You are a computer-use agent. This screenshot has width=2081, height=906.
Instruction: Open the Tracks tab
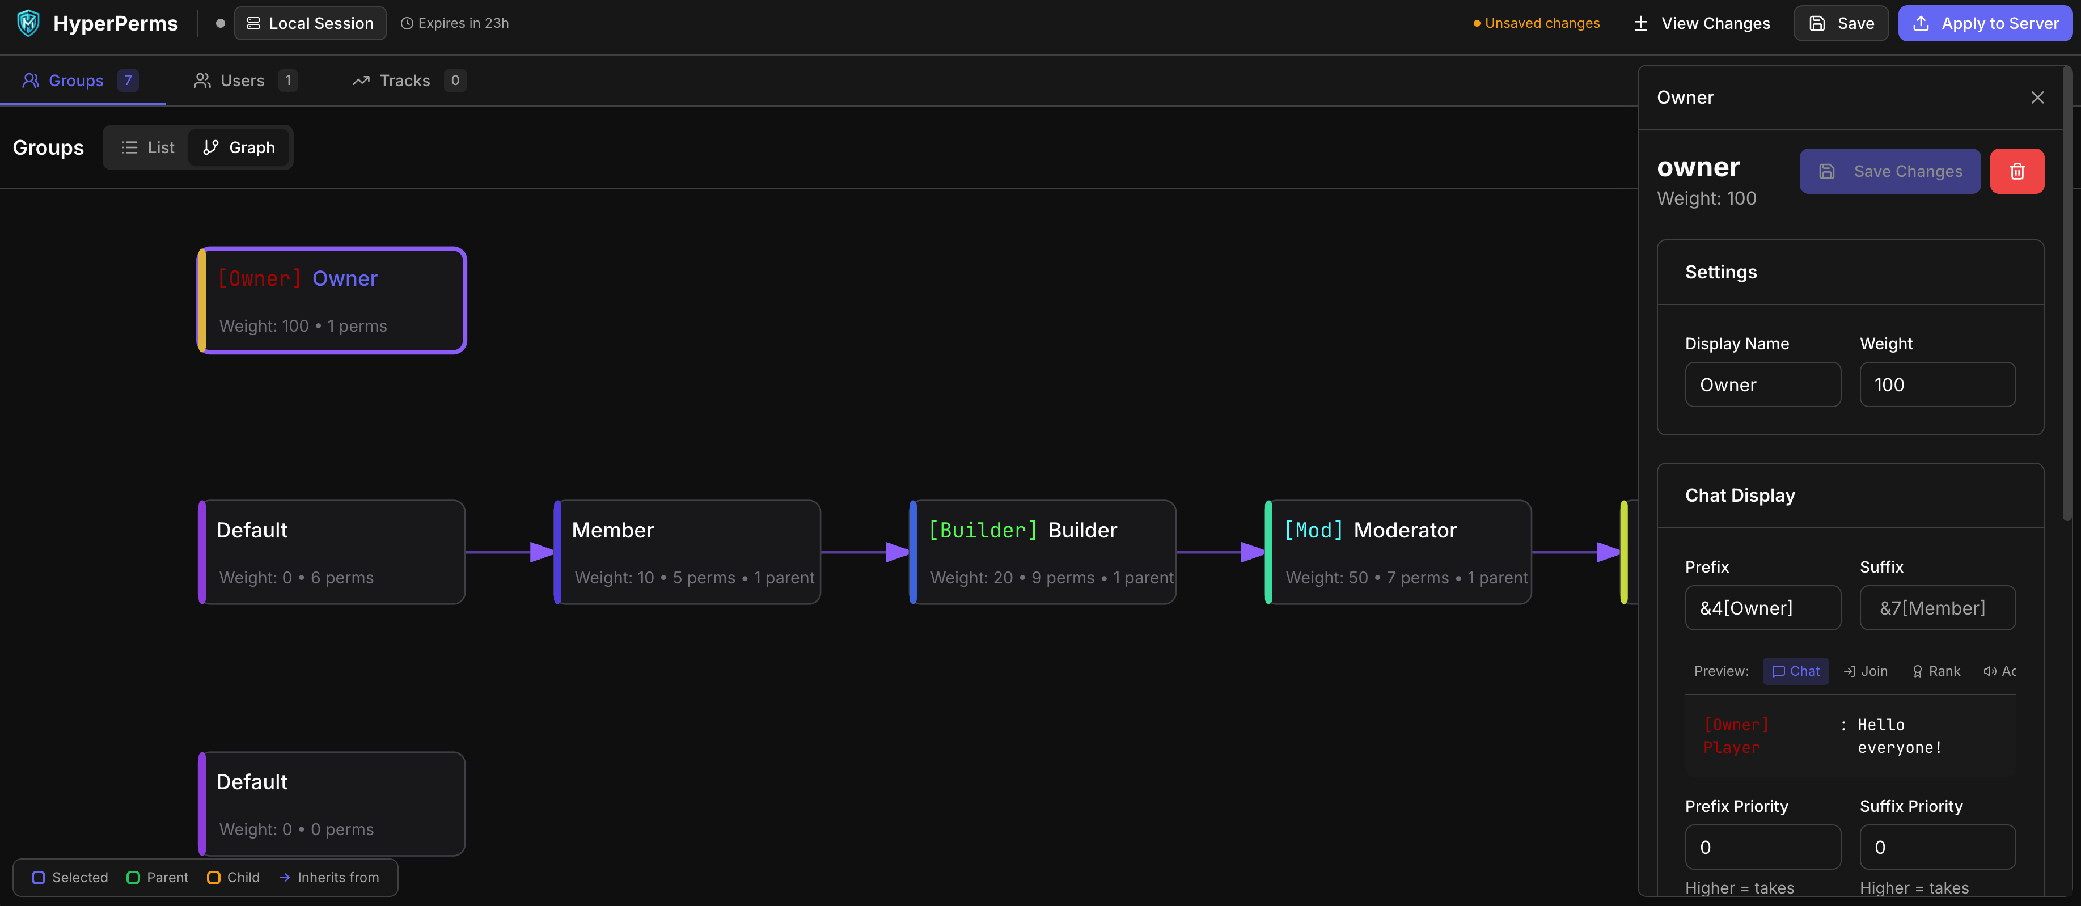[x=405, y=81]
